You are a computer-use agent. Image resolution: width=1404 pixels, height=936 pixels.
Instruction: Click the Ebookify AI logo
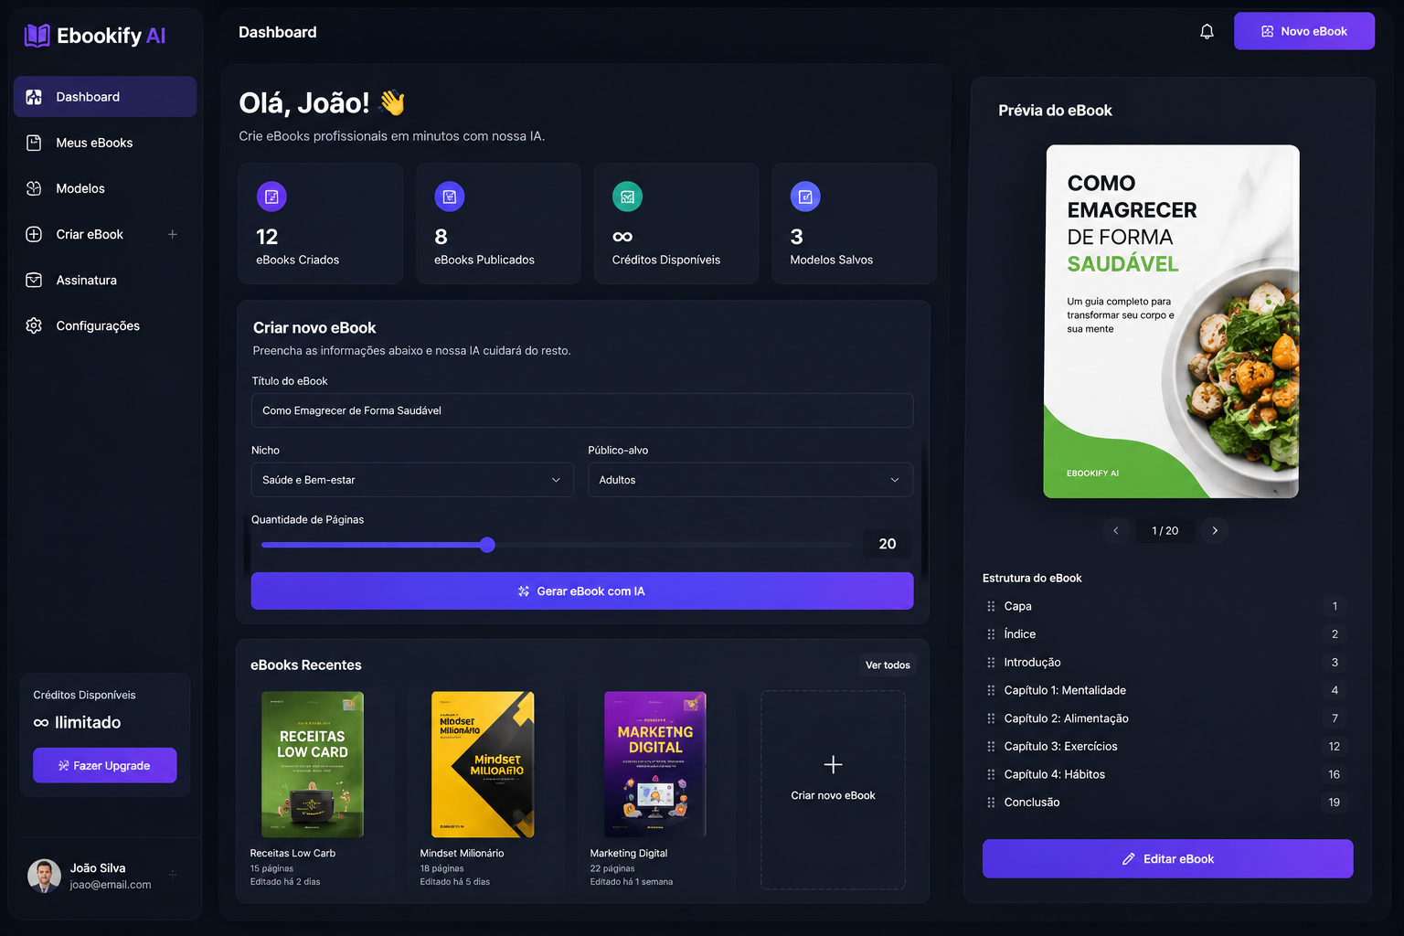coord(95,36)
